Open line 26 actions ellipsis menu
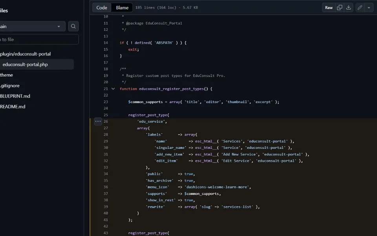377x236 pixels. pyautogui.click(x=98, y=122)
